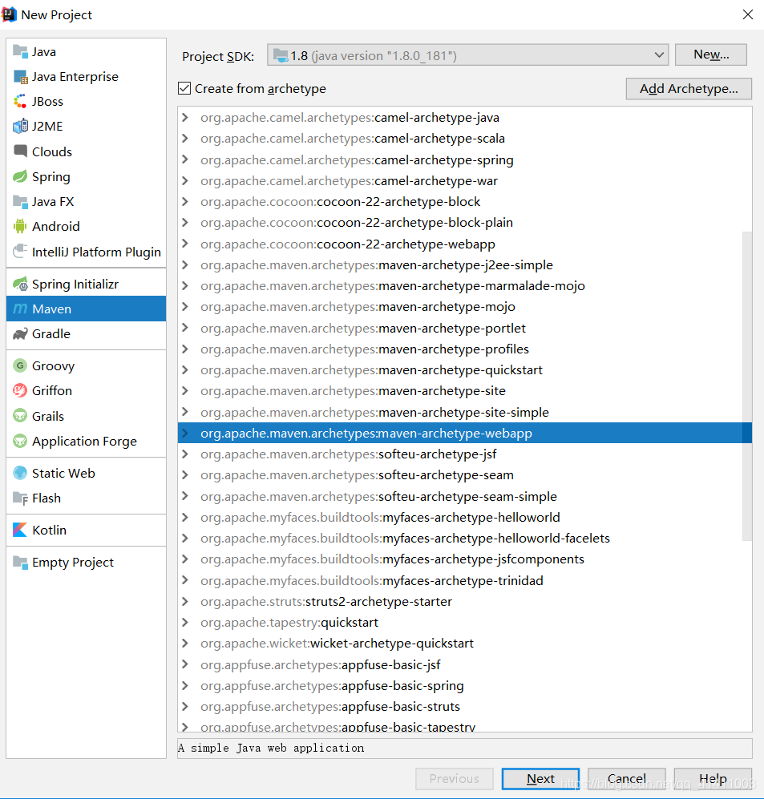The image size is (764, 799).
Task: Click the Flash icon
Action: [20, 498]
